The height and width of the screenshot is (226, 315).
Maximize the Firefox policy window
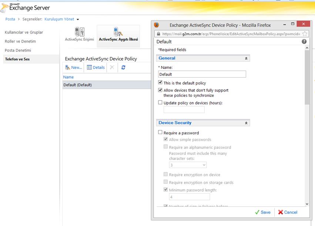(x=293, y=24)
